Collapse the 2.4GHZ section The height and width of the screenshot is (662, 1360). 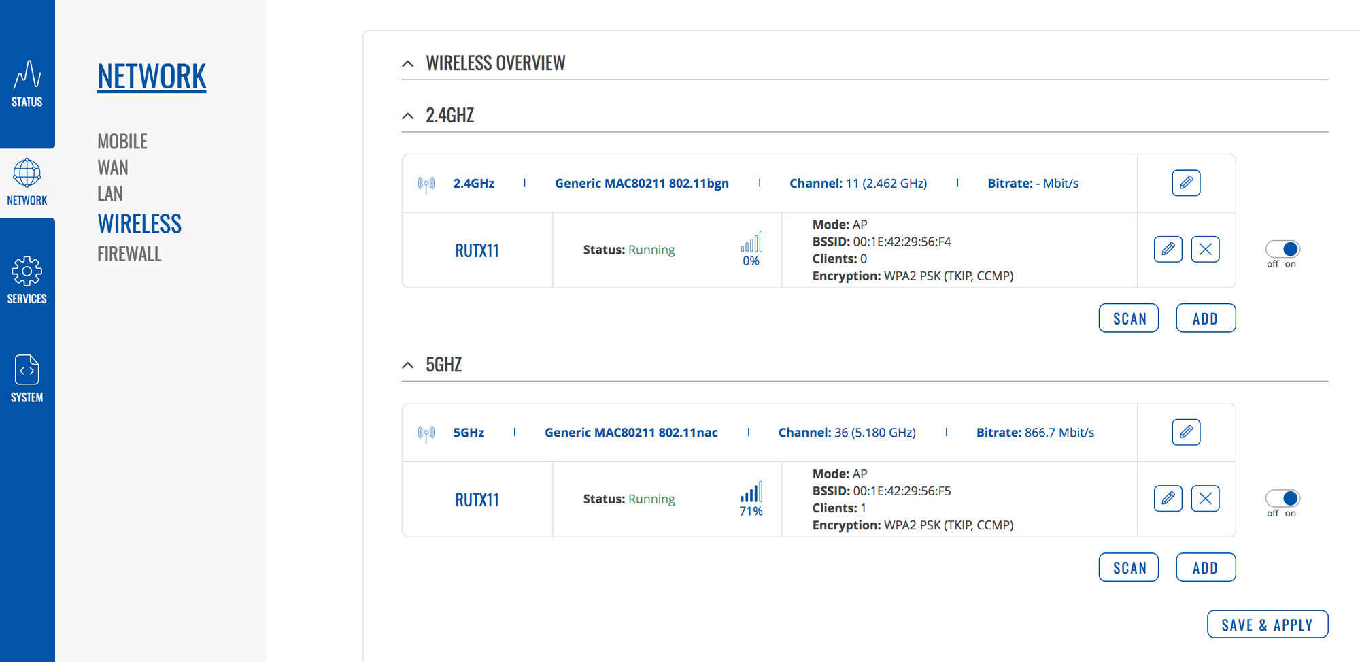408,116
